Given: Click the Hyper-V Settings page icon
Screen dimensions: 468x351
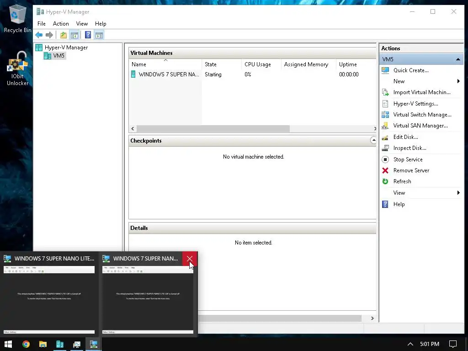Looking at the screenshot, I should [x=385, y=104].
